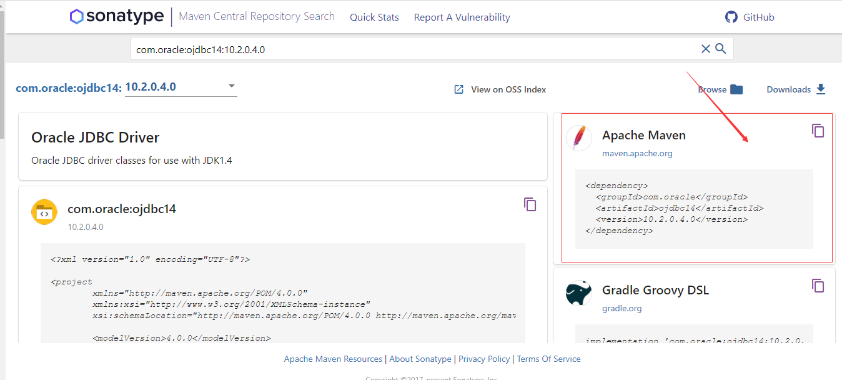Open the GitHub link
Screen dimensions: 842x380
759,17
